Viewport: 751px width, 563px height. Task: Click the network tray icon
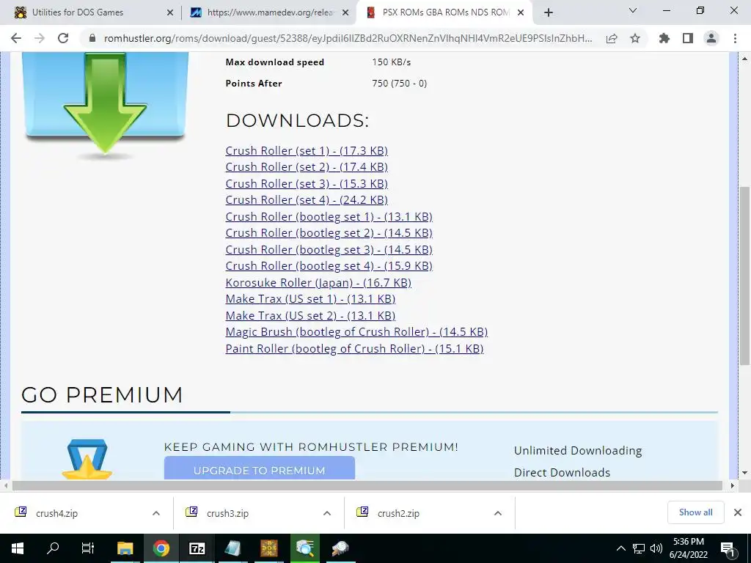pyautogui.click(x=639, y=548)
